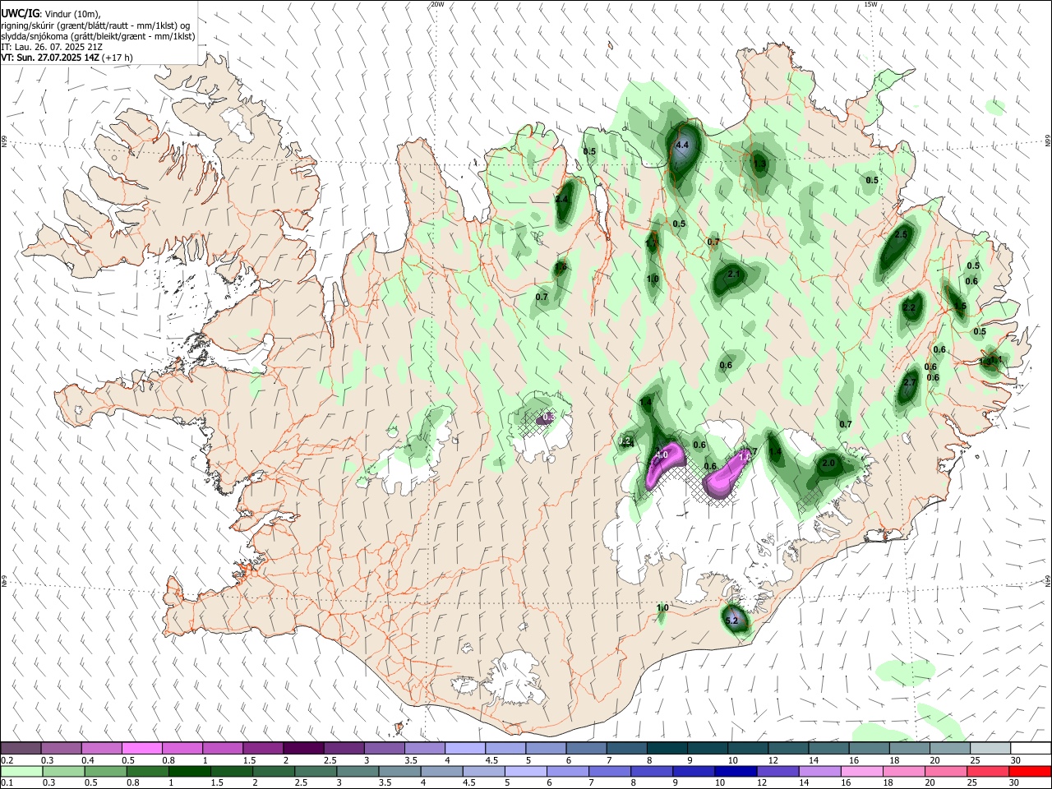Select the 30 label on the purple snow scale
Viewport: 1052px width, 789px height.
(1016, 760)
